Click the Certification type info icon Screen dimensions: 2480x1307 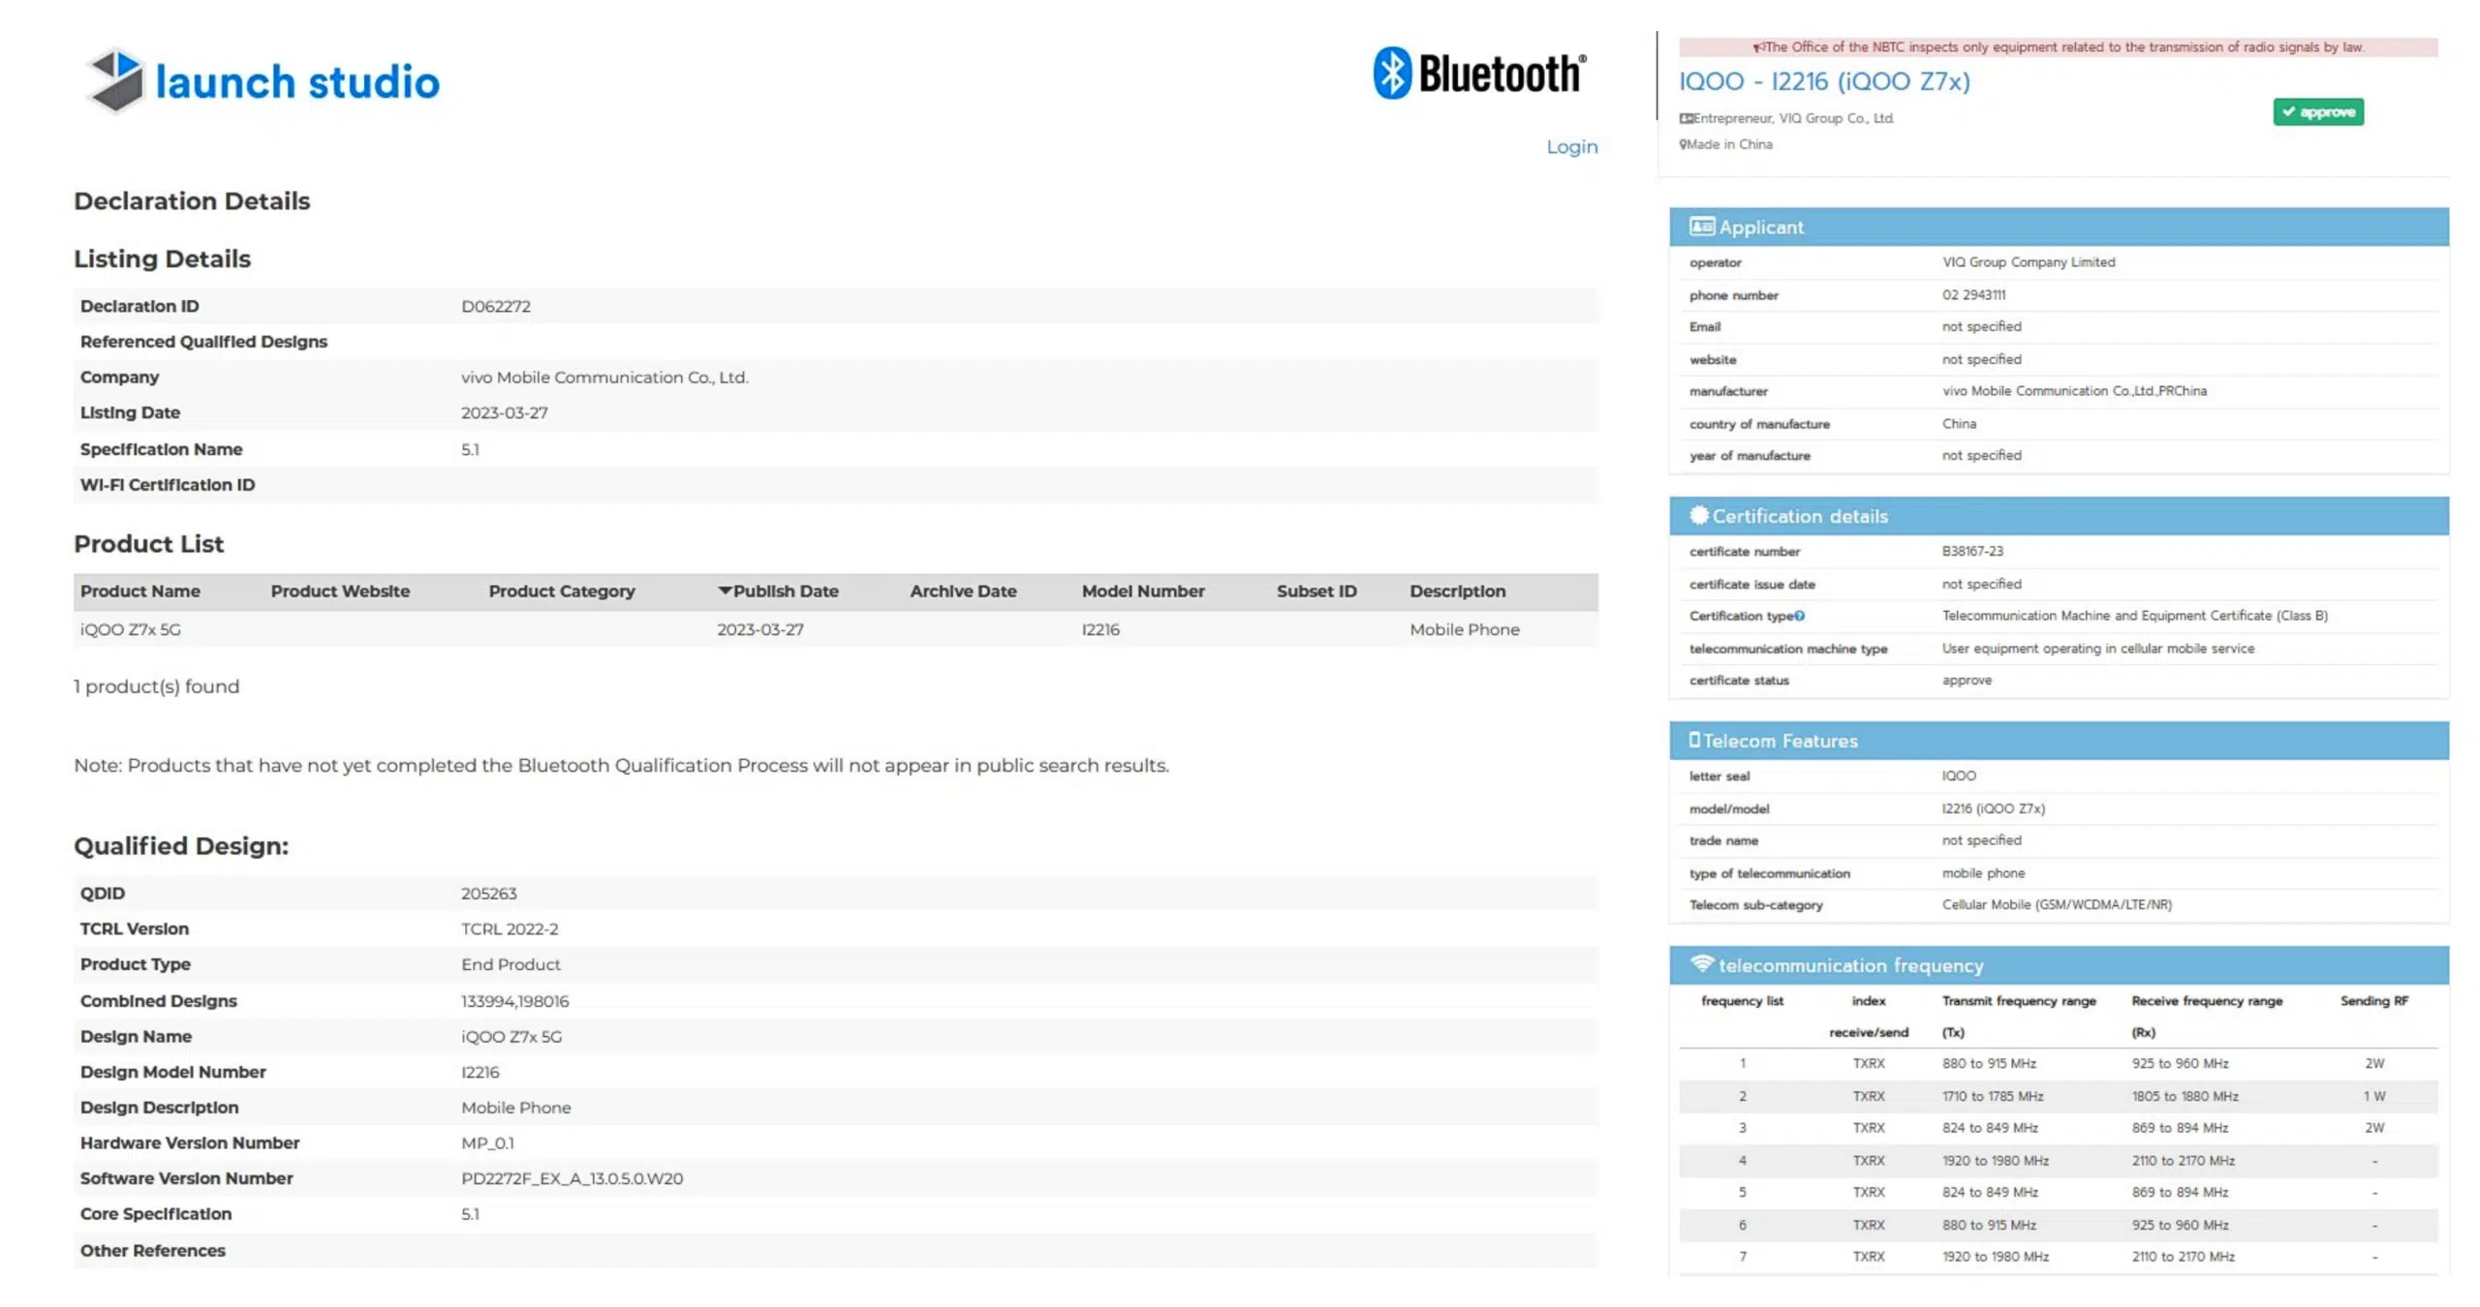[x=1799, y=616]
